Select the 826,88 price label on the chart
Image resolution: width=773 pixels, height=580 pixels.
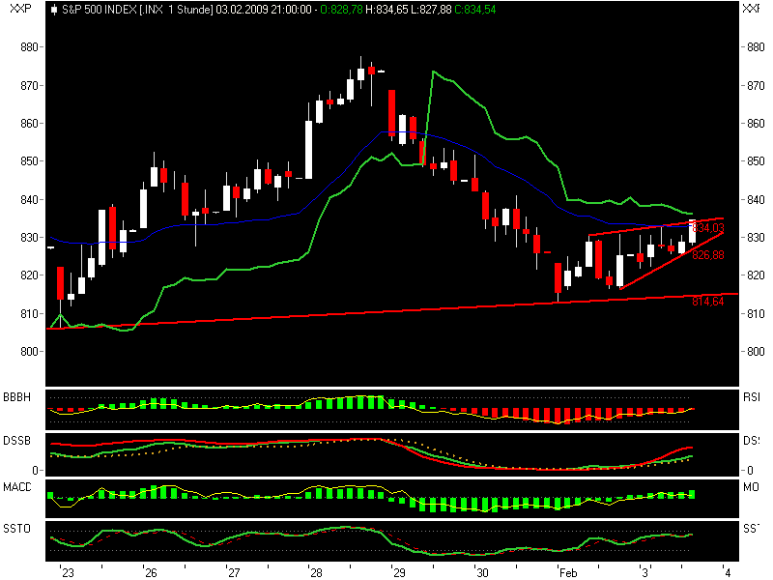pyautogui.click(x=708, y=255)
